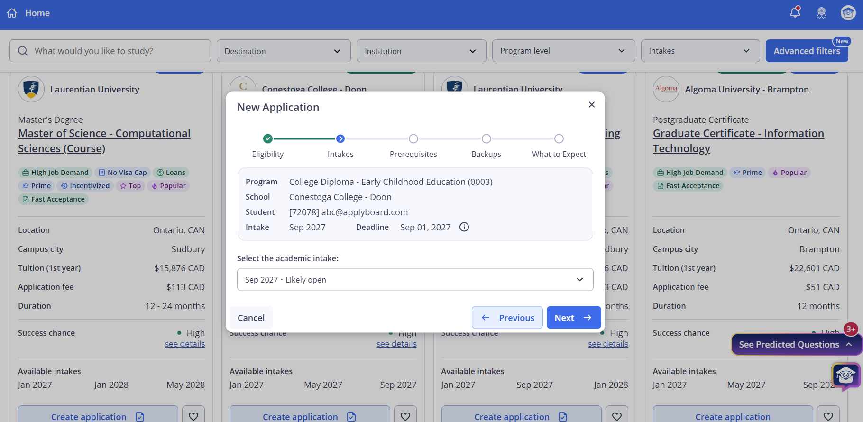Favorite the Conestoga program card
This screenshot has width=863, height=422.
click(405, 416)
